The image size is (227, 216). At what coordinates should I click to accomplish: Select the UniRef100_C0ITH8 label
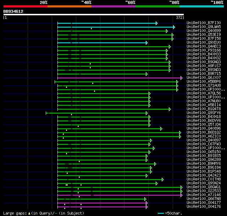204,179
